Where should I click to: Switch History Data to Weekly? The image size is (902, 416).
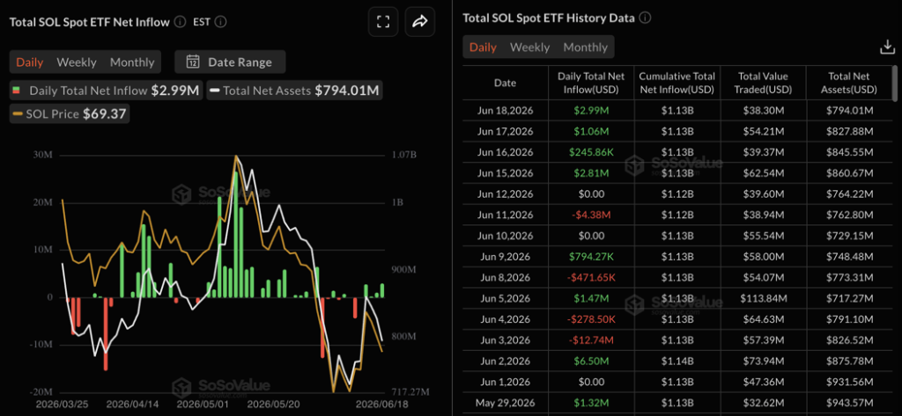click(529, 47)
